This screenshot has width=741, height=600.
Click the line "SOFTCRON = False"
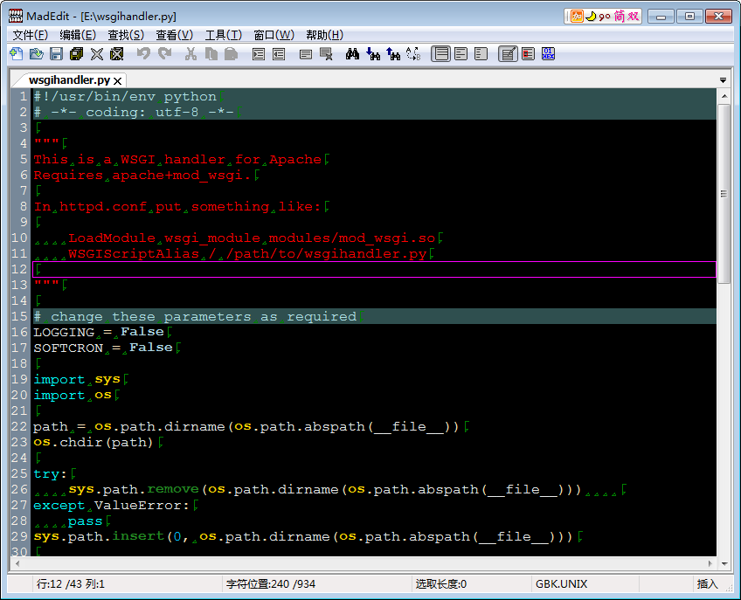tap(103, 348)
